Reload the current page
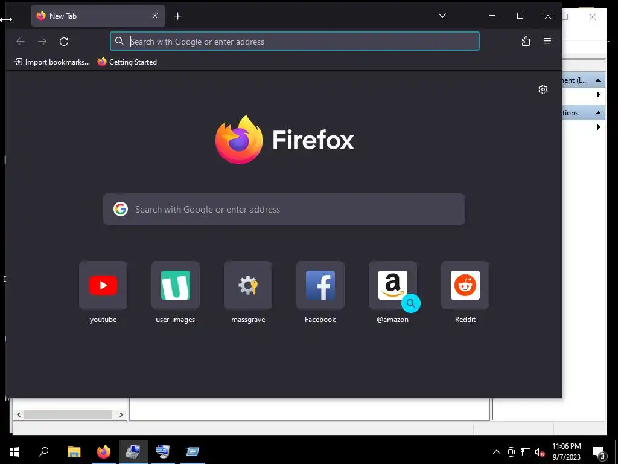This screenshot has height=464, width=618. pyautogui.click(x=64, y=42)
